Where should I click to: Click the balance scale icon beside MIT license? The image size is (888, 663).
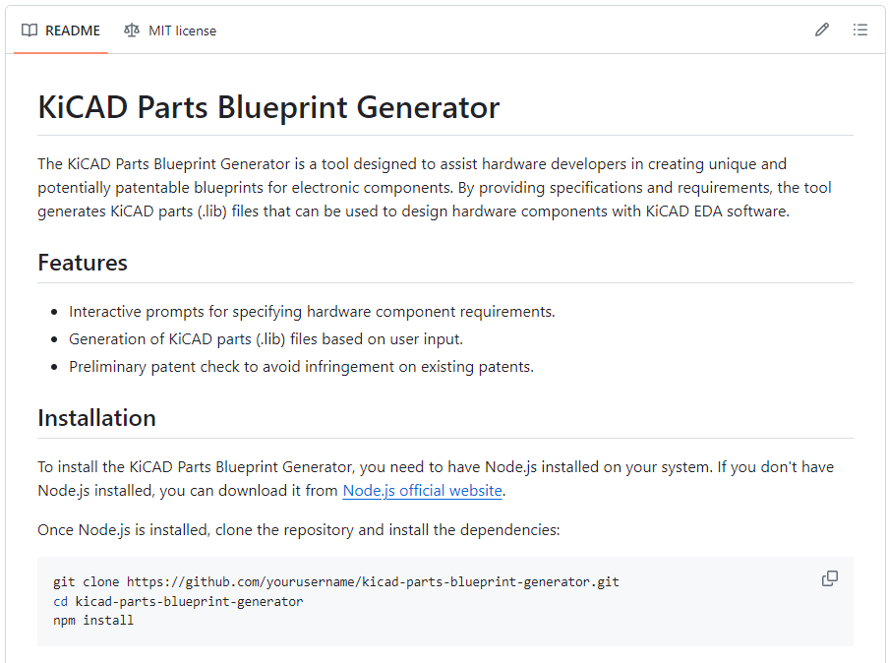[132, 30]
